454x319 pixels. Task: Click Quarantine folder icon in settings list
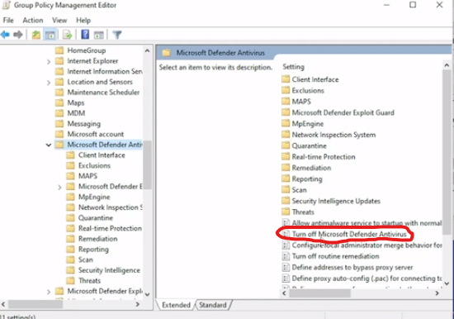click(x=286, y=145)
